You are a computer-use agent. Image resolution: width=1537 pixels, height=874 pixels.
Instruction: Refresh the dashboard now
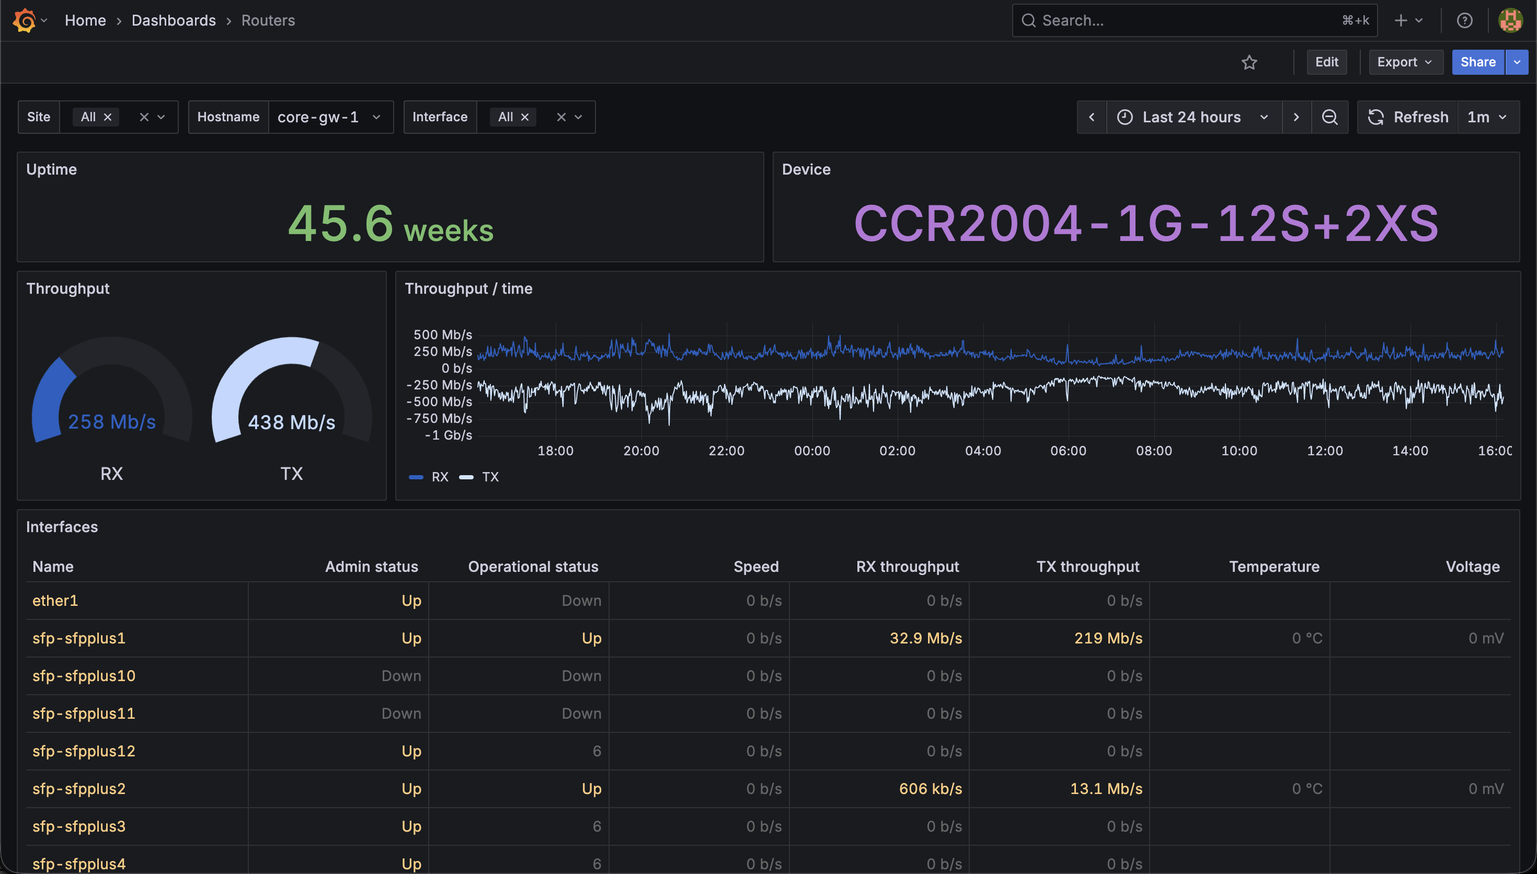point(1407,117)
